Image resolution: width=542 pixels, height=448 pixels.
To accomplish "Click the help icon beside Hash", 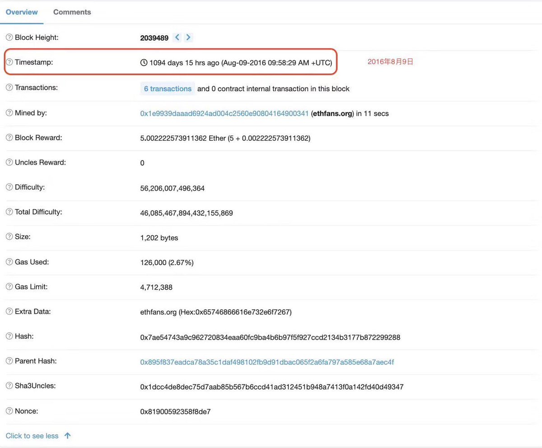I will coord(9,336).
